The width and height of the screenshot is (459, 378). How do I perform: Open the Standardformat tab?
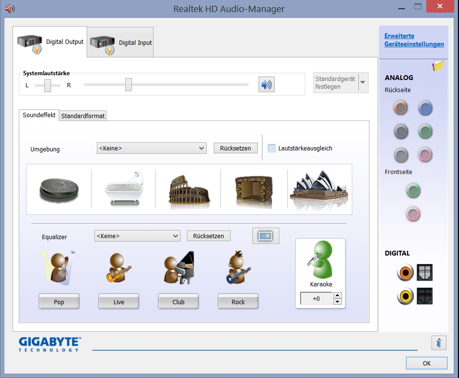point(82,116)
